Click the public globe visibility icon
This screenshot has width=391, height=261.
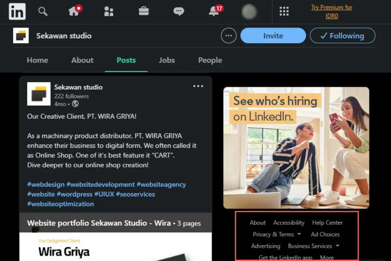tap(75, 104)
